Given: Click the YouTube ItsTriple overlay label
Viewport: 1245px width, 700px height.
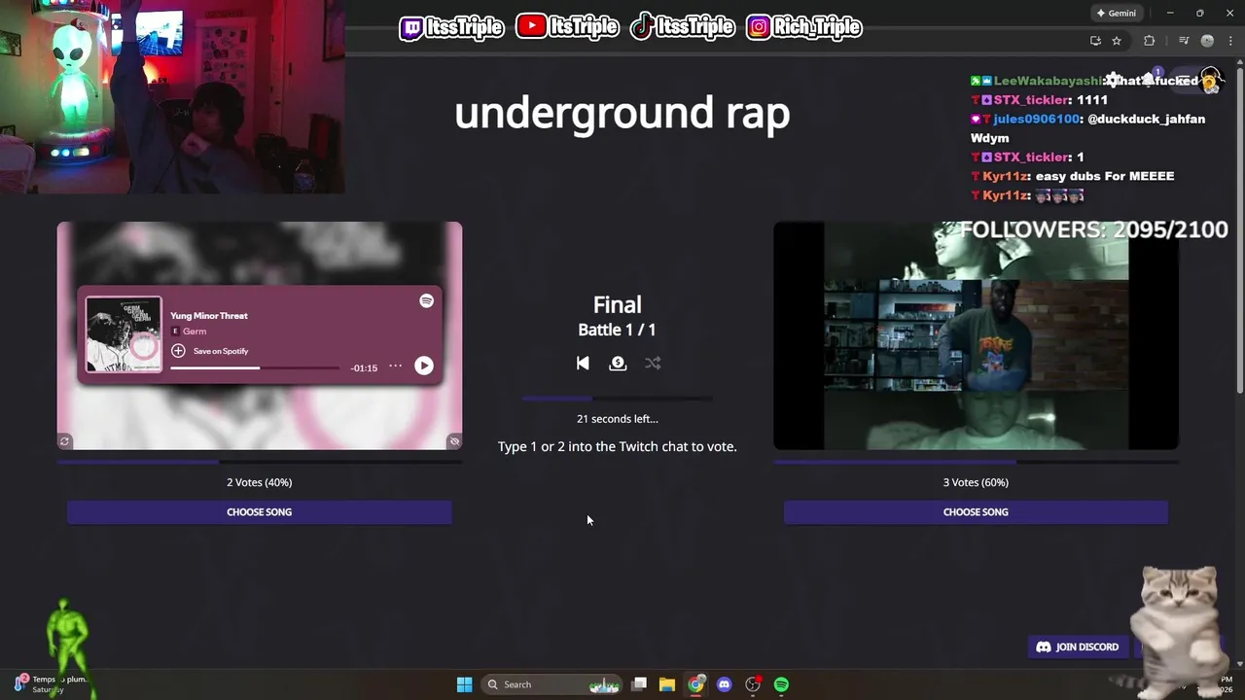Looking at the screenshot, I should (566, 27).
